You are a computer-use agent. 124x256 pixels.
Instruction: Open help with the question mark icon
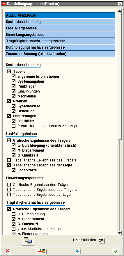[x=77, y=251]
